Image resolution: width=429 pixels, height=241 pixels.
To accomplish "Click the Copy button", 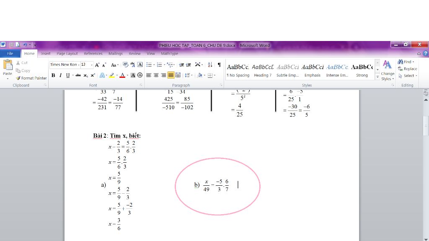I will pos(23,70).
